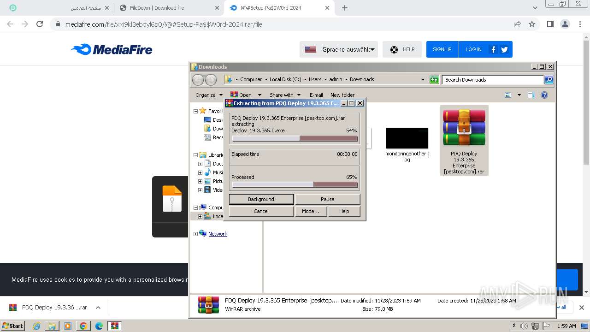Expand the Network tree node
The width and height of the screenshot is (590, 332).
point(195,234)
